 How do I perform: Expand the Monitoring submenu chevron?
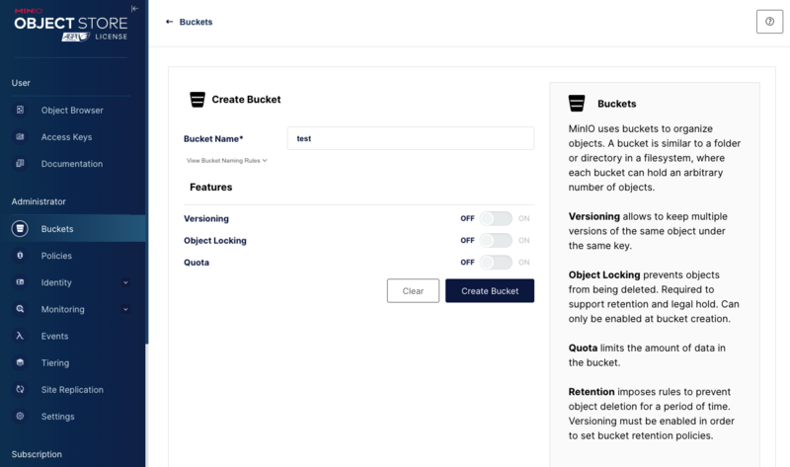[125, 309]
